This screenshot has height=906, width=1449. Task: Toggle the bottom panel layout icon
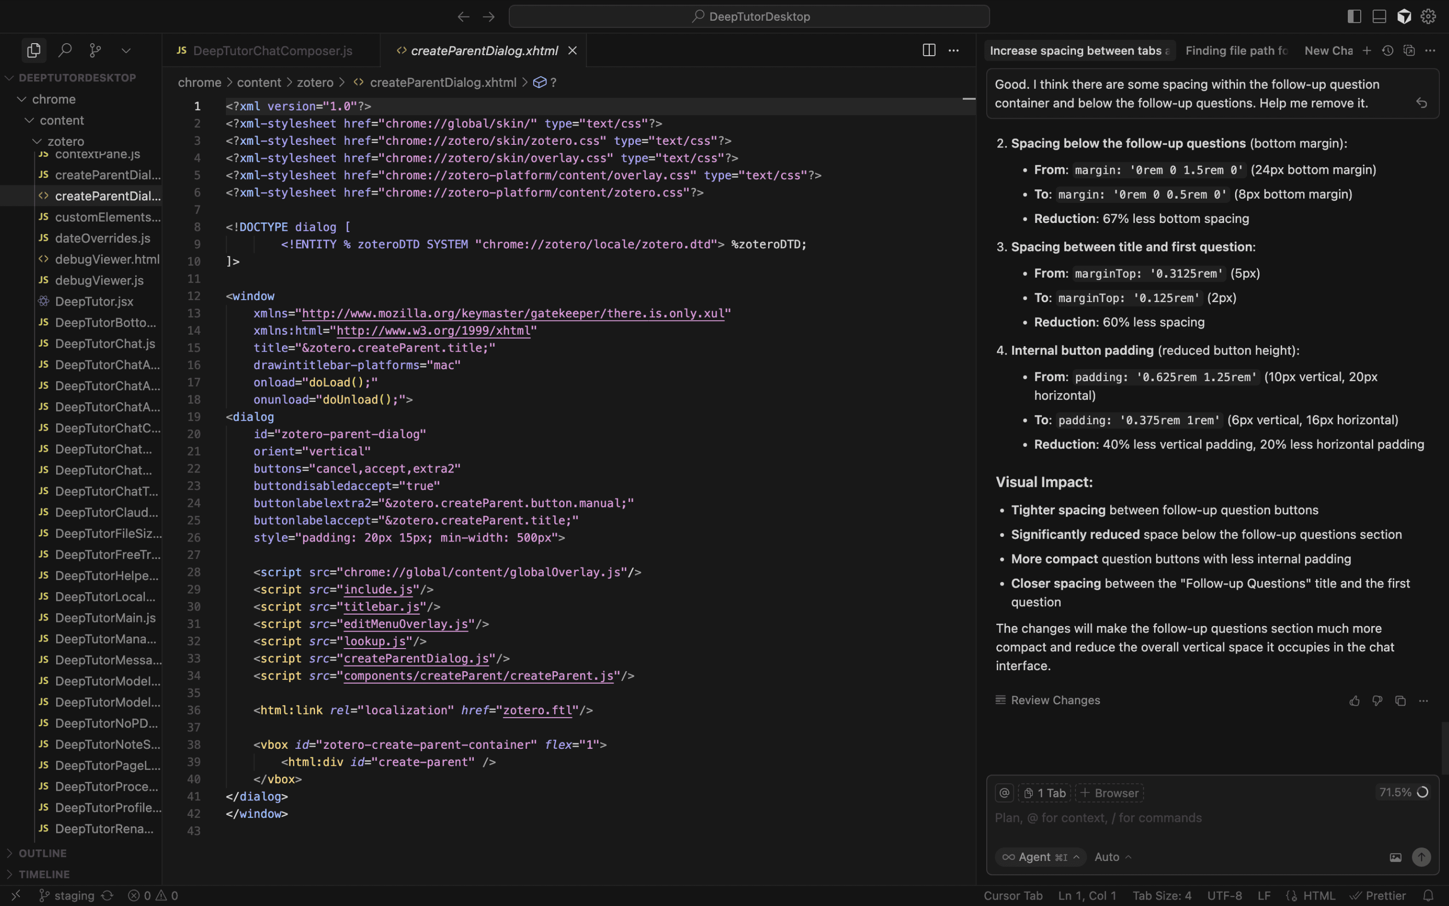1379,17
